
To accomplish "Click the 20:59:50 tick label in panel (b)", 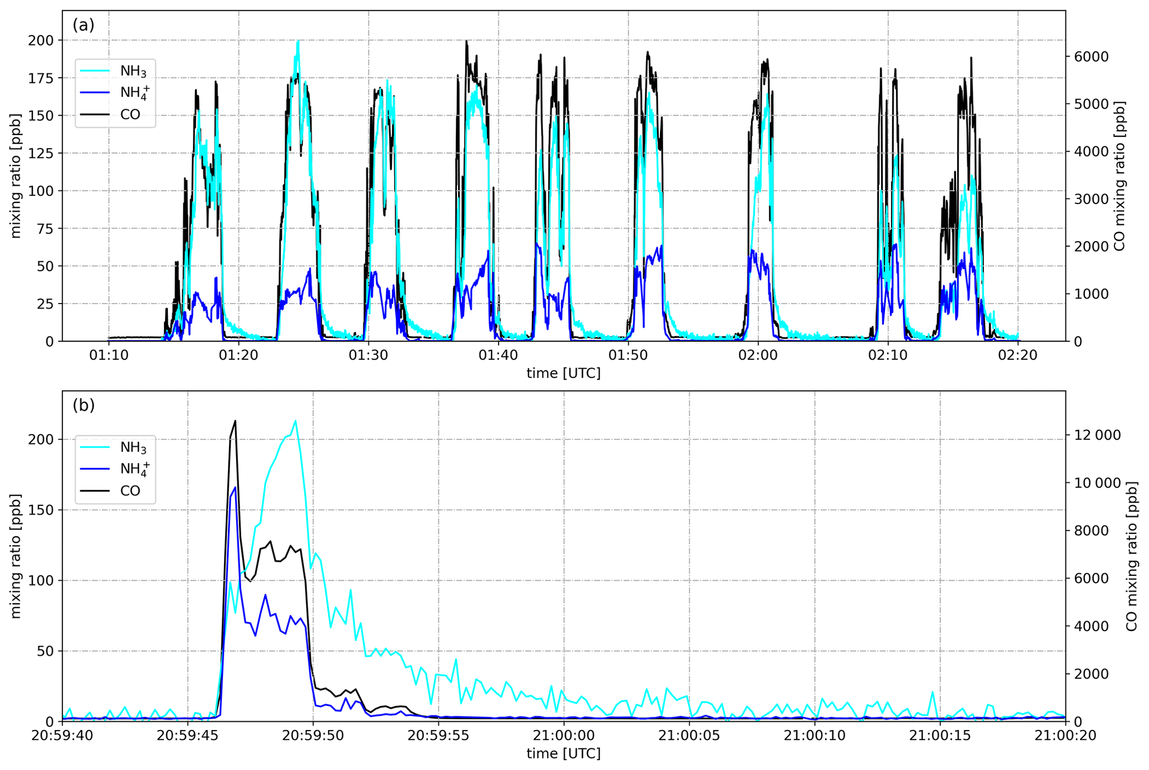I will click(313, 736).
